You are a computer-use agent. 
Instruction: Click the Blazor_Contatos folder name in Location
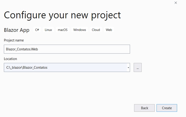(35, 68)
